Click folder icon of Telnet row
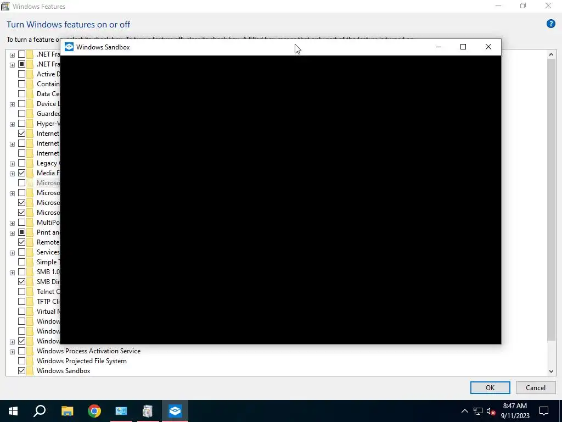Screen dimensions: 562x422 (30, 292)
